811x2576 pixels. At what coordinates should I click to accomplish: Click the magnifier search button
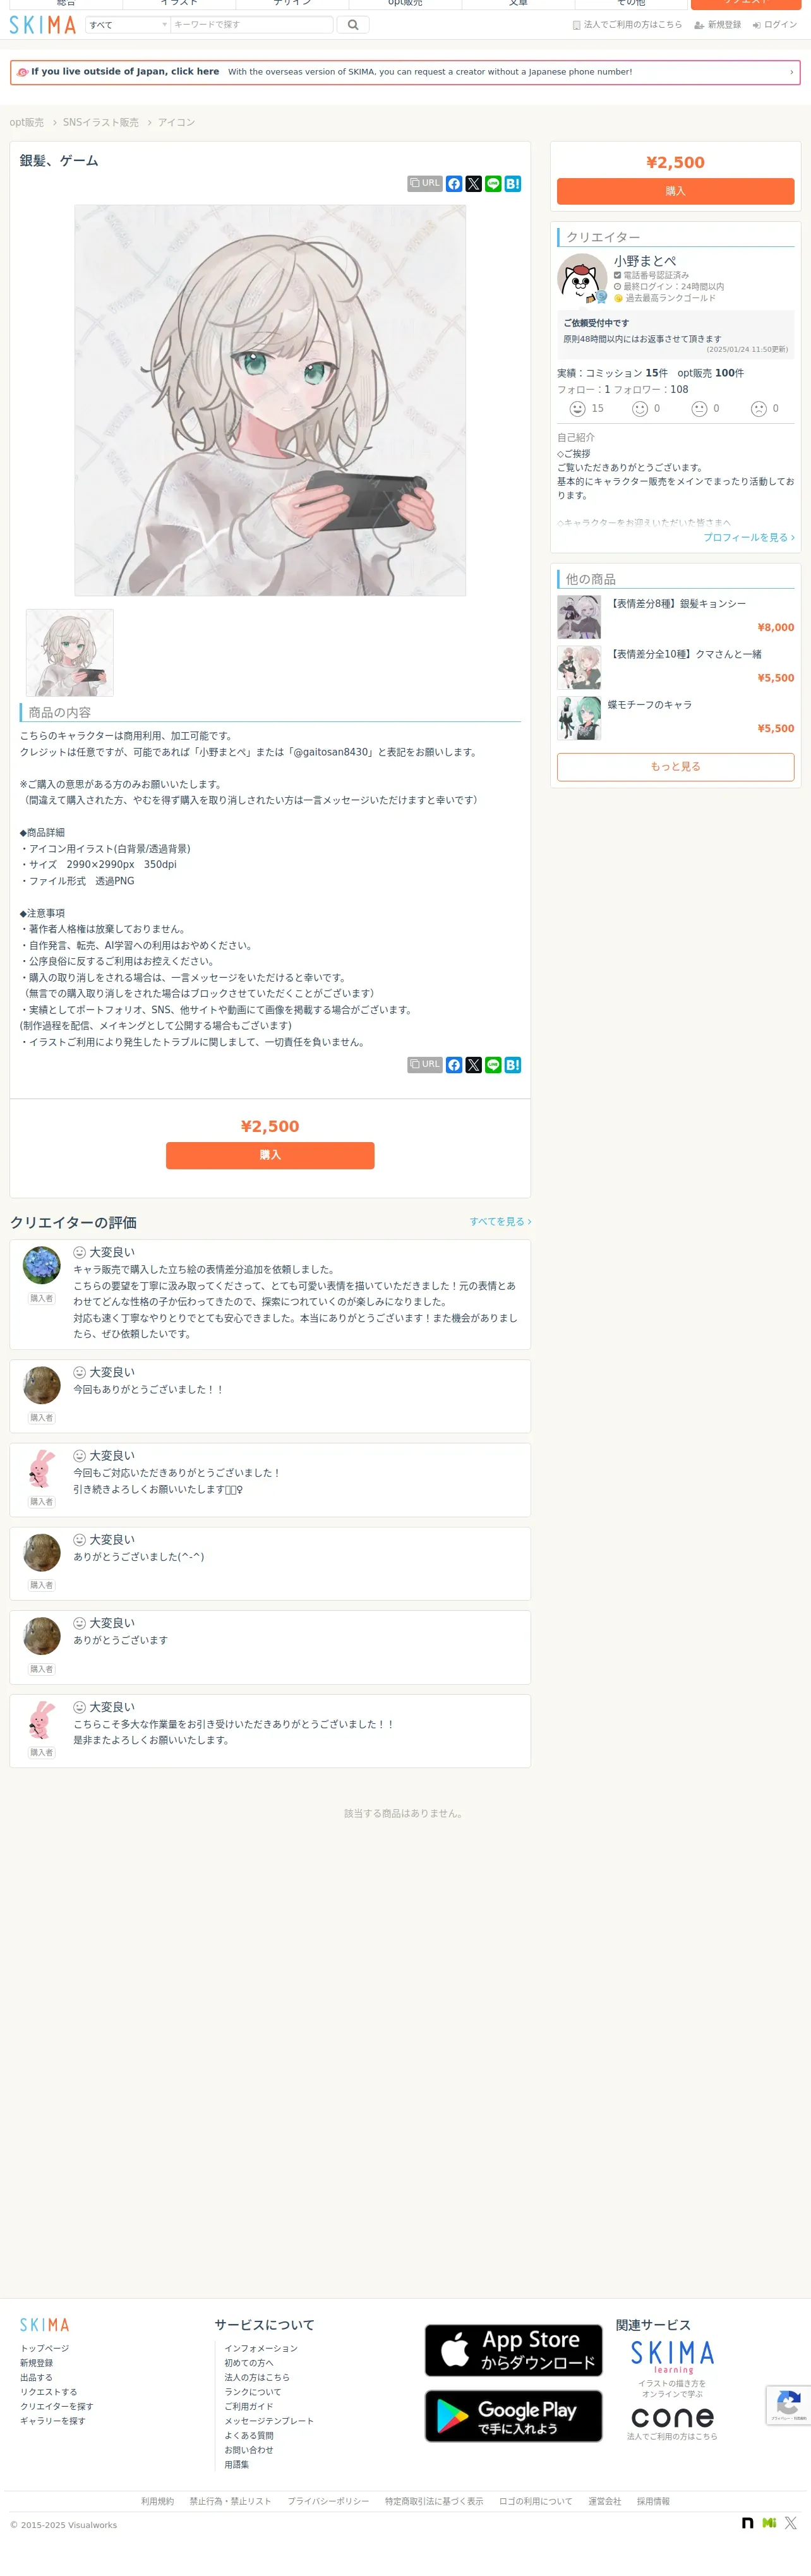tap(353, 25)
